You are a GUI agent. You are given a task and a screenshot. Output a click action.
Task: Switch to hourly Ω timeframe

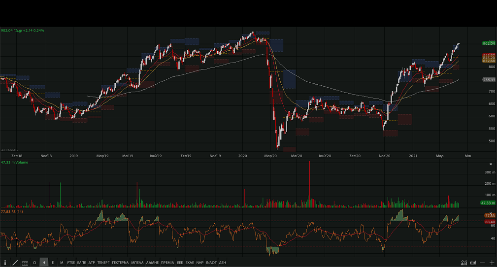pyautogui.click(x=34, y=263)
